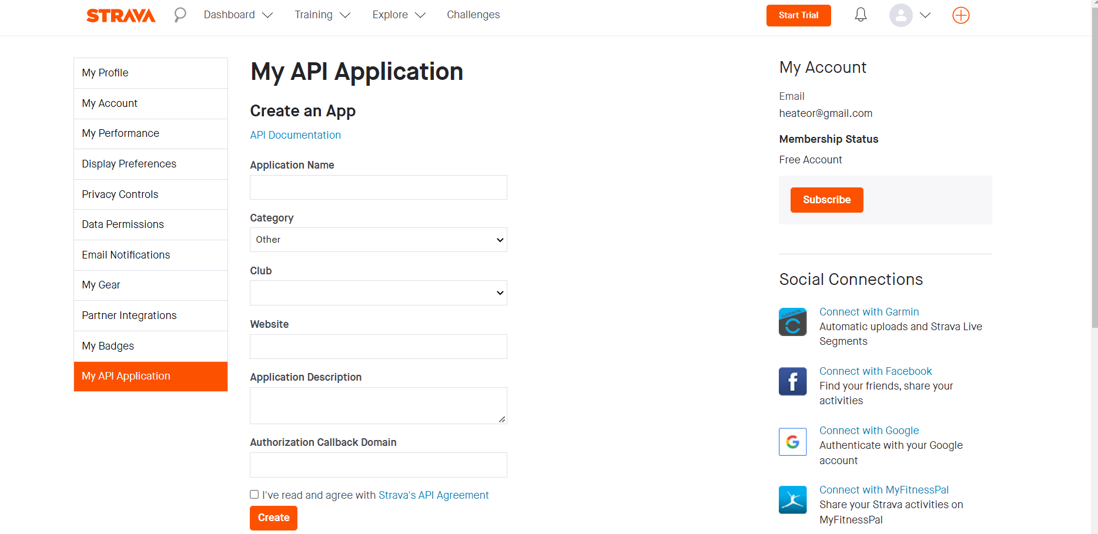Screen dimensions: 1098x534
Task: Click the Facebook logo icon
Action: pyautogui.click(x=792, y=381)
